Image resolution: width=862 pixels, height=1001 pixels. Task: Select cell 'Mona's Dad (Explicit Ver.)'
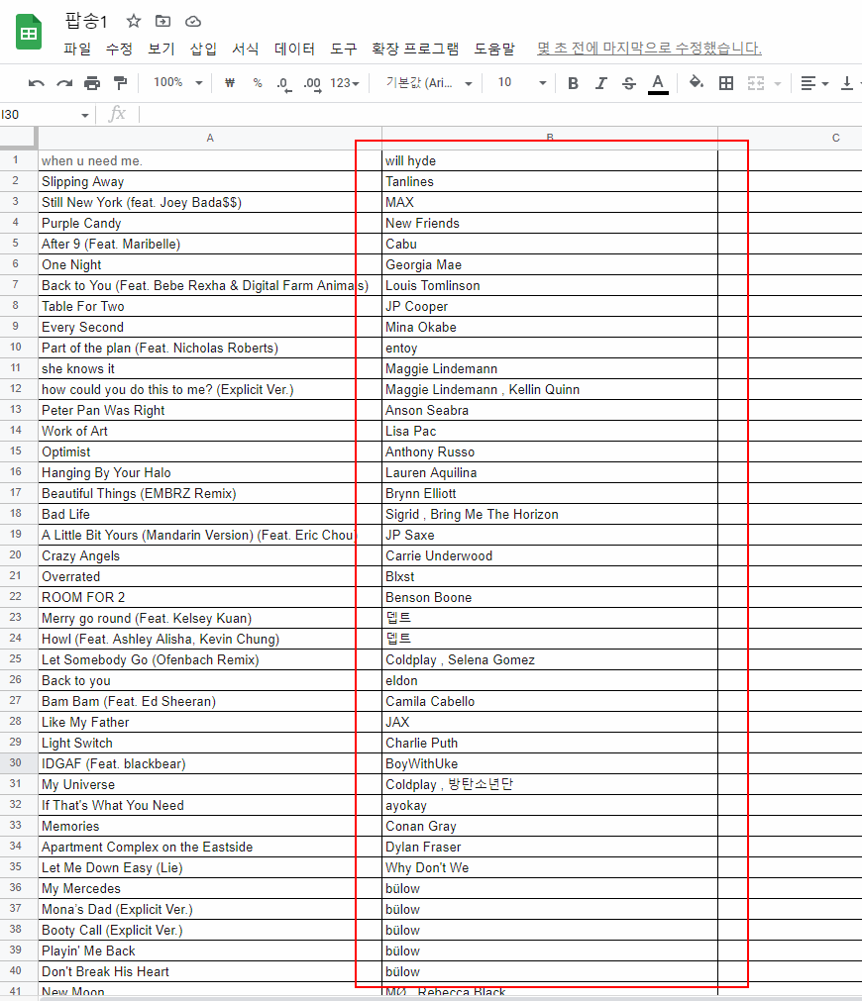(x=210, y=909)
